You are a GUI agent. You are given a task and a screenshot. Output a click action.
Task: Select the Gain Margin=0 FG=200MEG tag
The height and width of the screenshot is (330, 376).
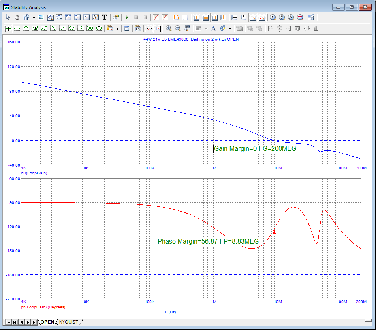[x=255, y=148]
